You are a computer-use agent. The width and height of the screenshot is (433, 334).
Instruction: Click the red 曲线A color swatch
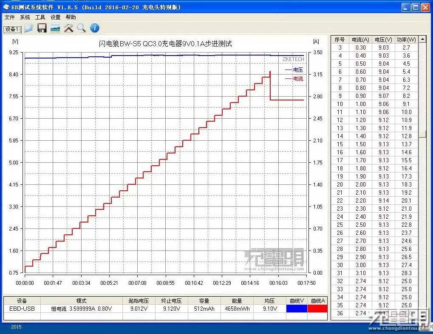pyautogui.click(x=317, y=309)
